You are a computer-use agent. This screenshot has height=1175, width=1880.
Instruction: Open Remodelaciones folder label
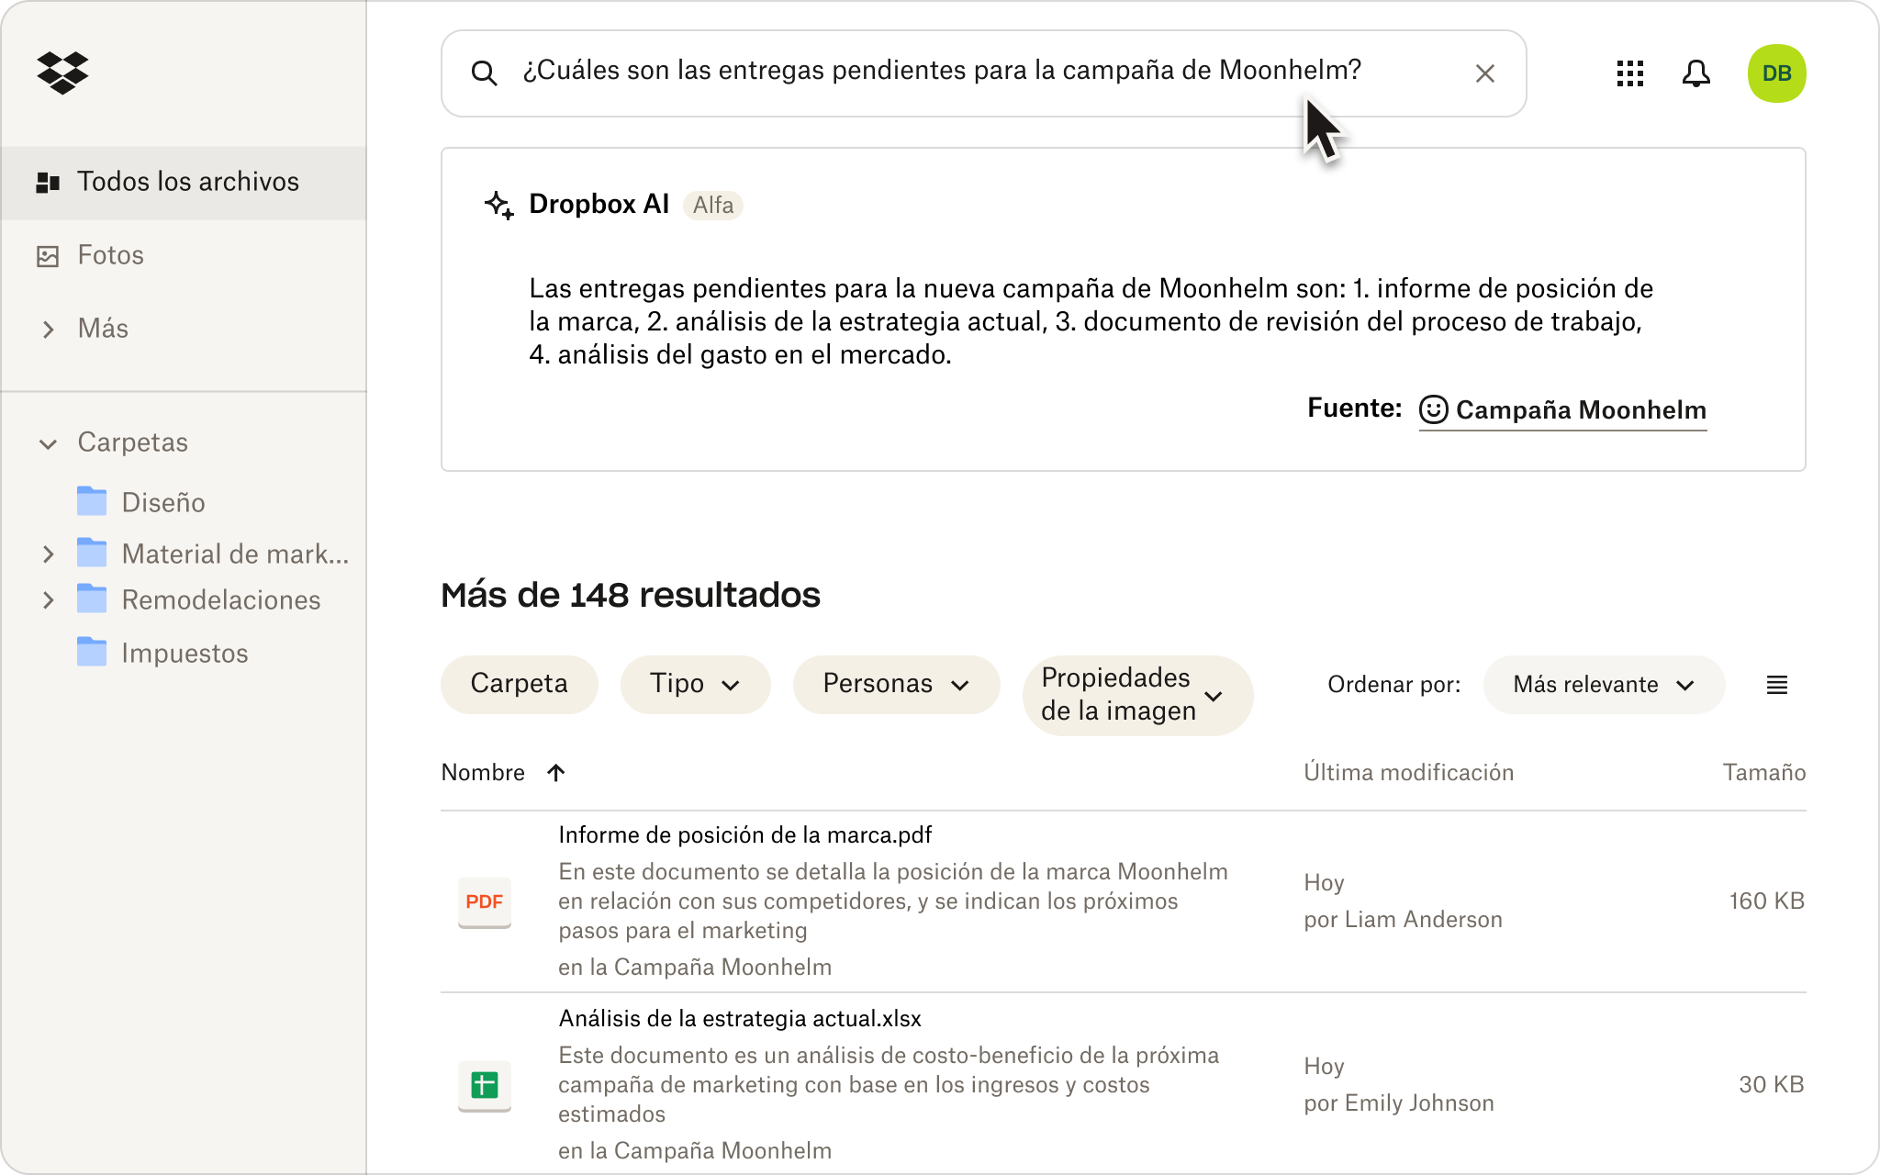tap(221, 599)
